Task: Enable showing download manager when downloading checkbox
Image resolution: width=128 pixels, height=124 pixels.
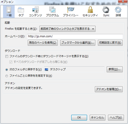Action: coord(7,56)
